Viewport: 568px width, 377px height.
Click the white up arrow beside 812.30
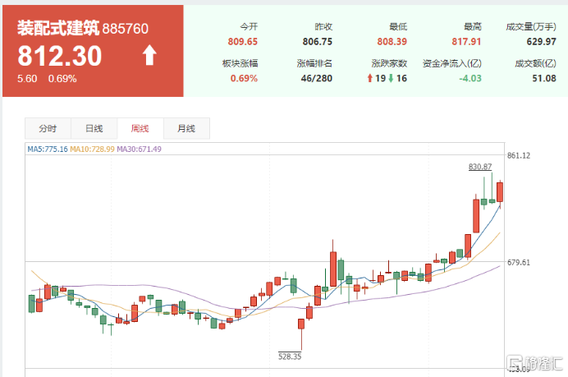tap(149, 56)
